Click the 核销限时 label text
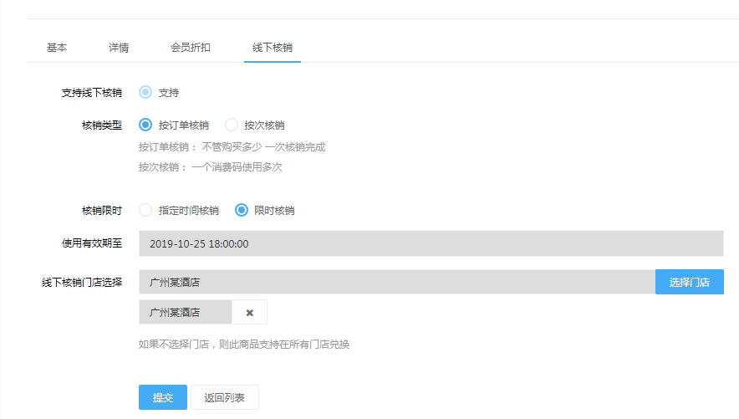 (102, 211)
